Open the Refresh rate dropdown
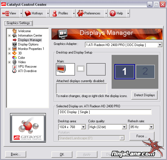 pyautogui.click(x=151, y=127)
